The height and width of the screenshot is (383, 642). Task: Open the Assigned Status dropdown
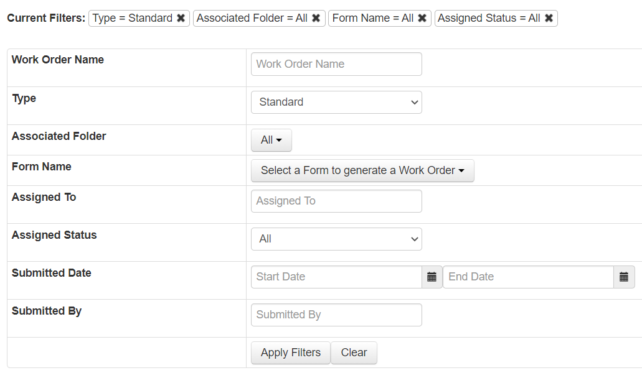pyautogui.click(x=336, y=239)
